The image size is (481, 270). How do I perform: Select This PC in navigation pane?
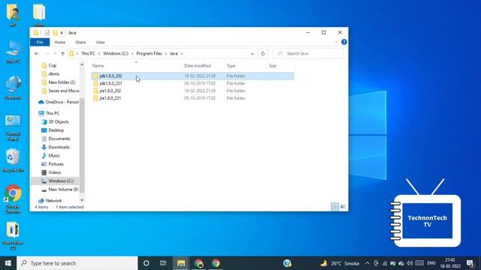coord(53,113)
